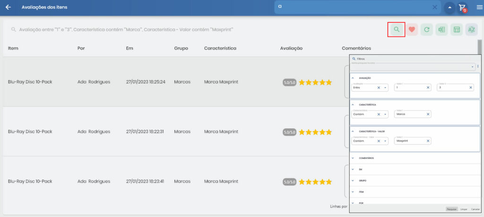Image resolution: width=484 pixels, height=217 pixels.
Task: Open the three-dot menu in Filtros panel
Action: 478,66
